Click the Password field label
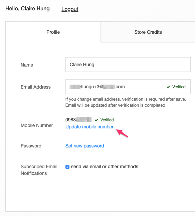 pos(31,146)
